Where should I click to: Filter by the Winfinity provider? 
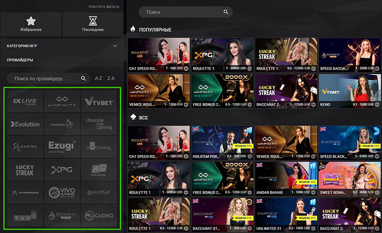click(62, 101)
